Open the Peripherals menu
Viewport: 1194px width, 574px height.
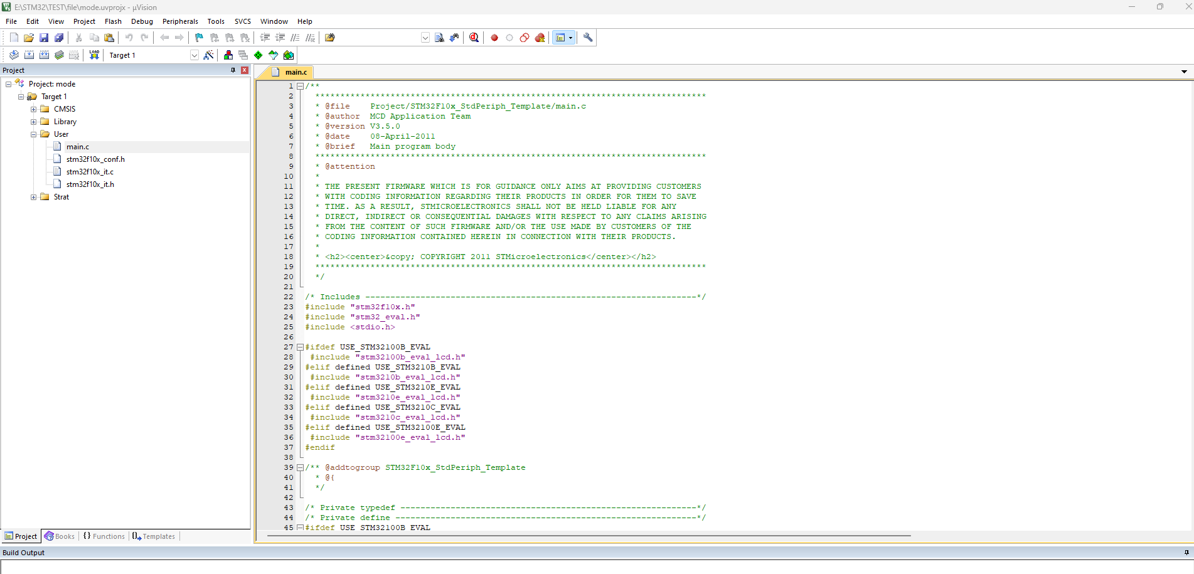180,21
